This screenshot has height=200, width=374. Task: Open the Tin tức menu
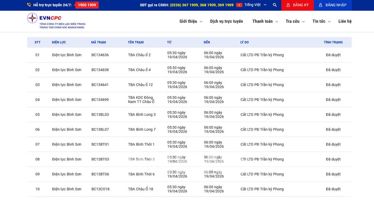(321, 22)
